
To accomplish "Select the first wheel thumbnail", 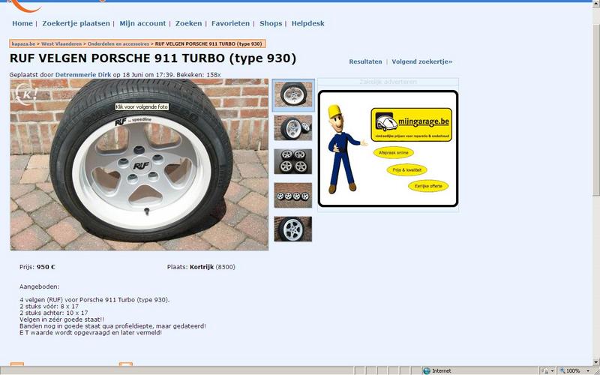I will click(x=293, y=94).
